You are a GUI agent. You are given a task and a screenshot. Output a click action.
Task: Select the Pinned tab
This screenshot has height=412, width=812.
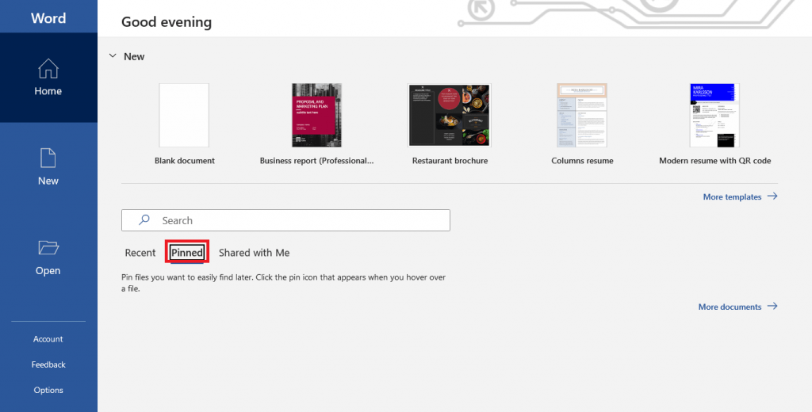click(x=187, y=253)
